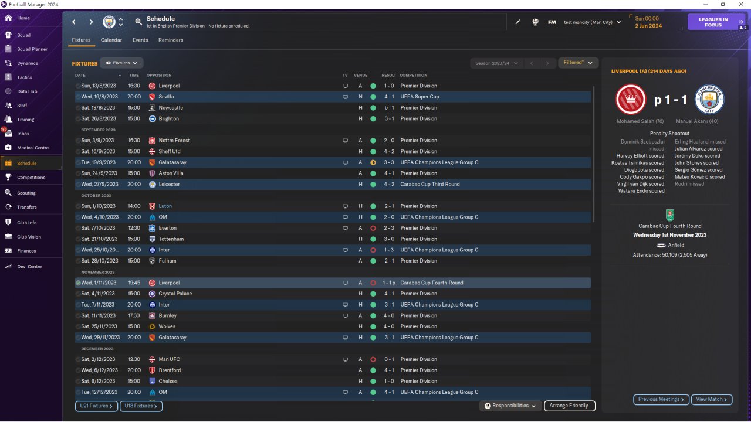Tick the circle beside Sun, 3/9/2023
The image size is (751, 422).
pyautogui.click(x=78, y=141)
